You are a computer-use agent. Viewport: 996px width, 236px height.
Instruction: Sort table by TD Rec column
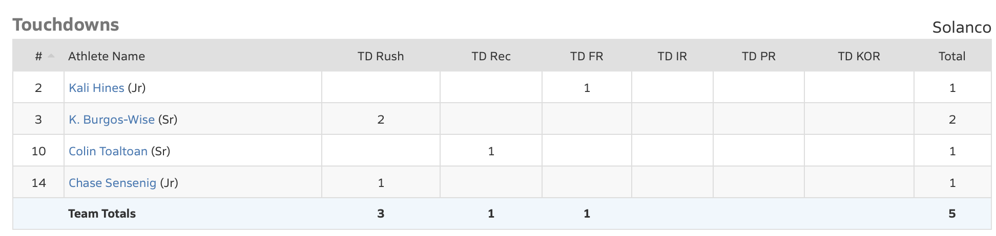click(491, 56)
